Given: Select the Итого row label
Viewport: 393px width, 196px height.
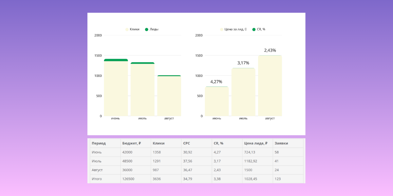Looking at the screenshot, I should tap(97, 179).
